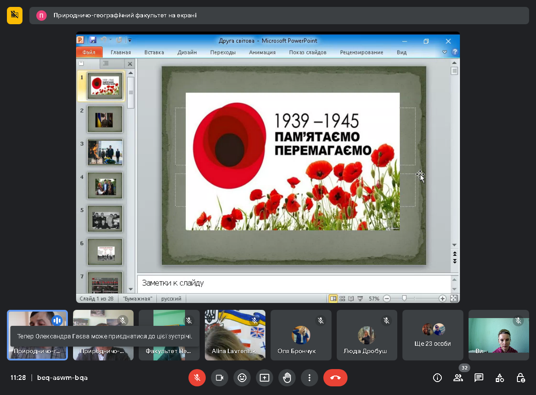This screenshot has height=395, width=536.
Task: Open the Переходы ribbon tab
Action: 223,52
